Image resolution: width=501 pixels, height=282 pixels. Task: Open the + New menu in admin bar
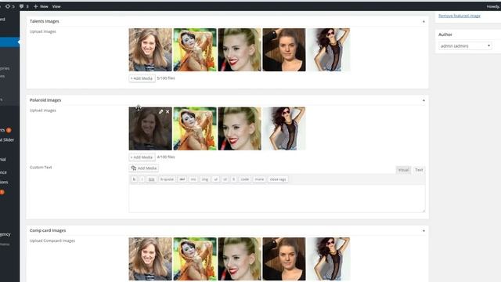41,6
